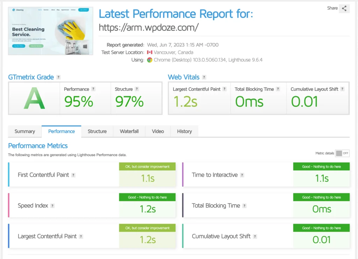The height and width of the screenshot is (259, 358).
Task: Click the cleaning service website thumbnail
Action: (51, 31)
